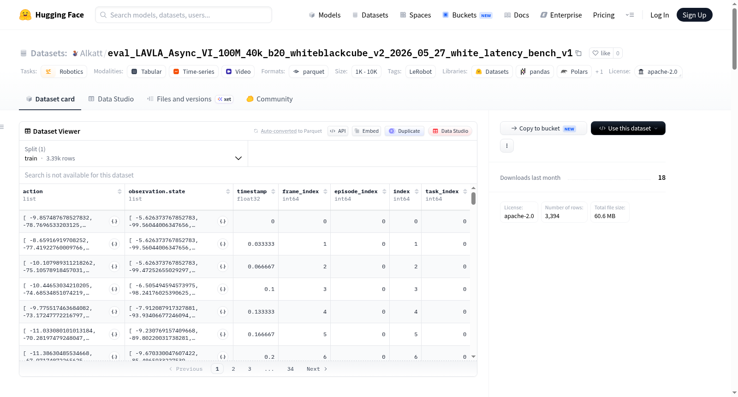Viewport: 738px width, 397px height.
Task: Go to page 3 of the table
Action: 250,369
